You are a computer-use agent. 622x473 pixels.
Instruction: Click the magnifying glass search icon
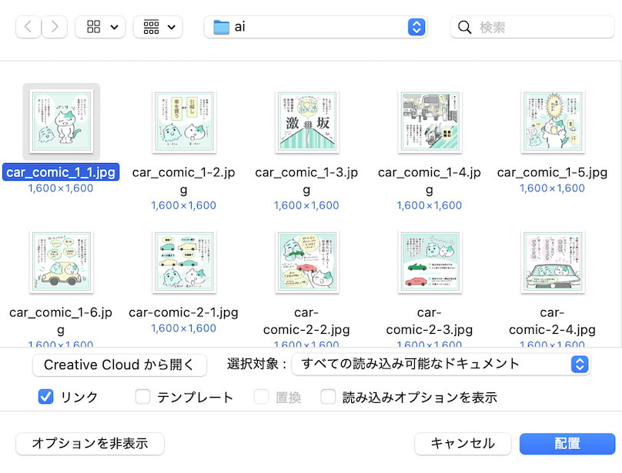[x=464, y=28]
